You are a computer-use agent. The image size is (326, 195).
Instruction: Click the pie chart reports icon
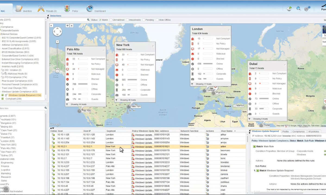coord(289,9)
